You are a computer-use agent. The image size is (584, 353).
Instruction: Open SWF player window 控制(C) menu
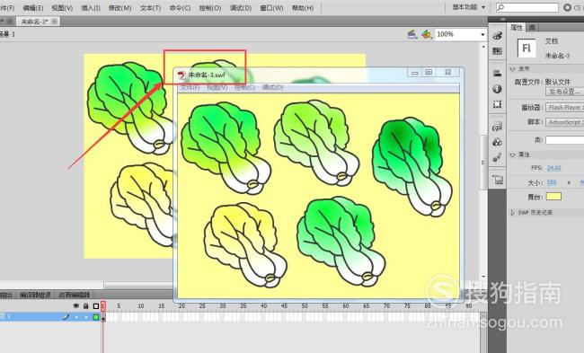coord(244,87)
